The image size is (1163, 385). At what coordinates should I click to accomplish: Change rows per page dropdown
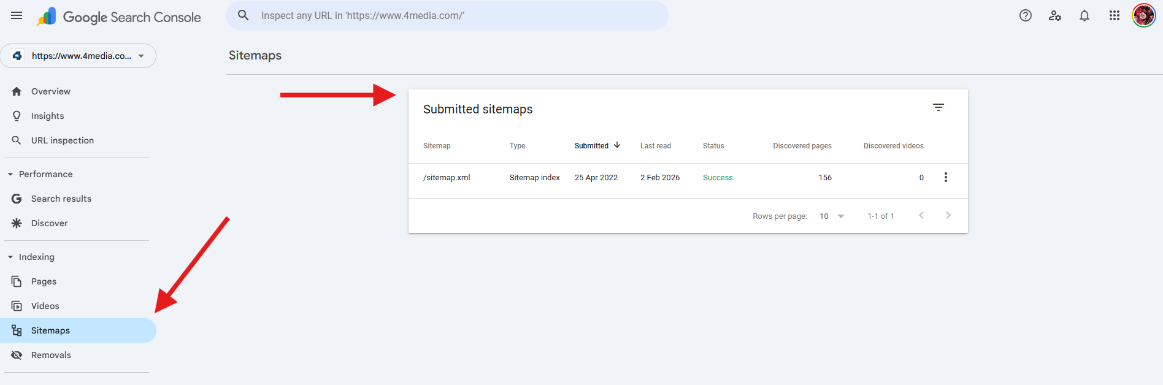(x=832, y=216)
